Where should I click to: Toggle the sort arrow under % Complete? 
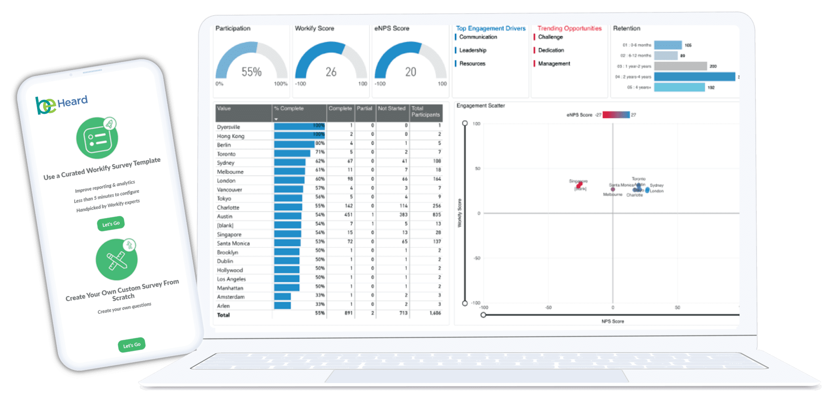pos(276,119)
